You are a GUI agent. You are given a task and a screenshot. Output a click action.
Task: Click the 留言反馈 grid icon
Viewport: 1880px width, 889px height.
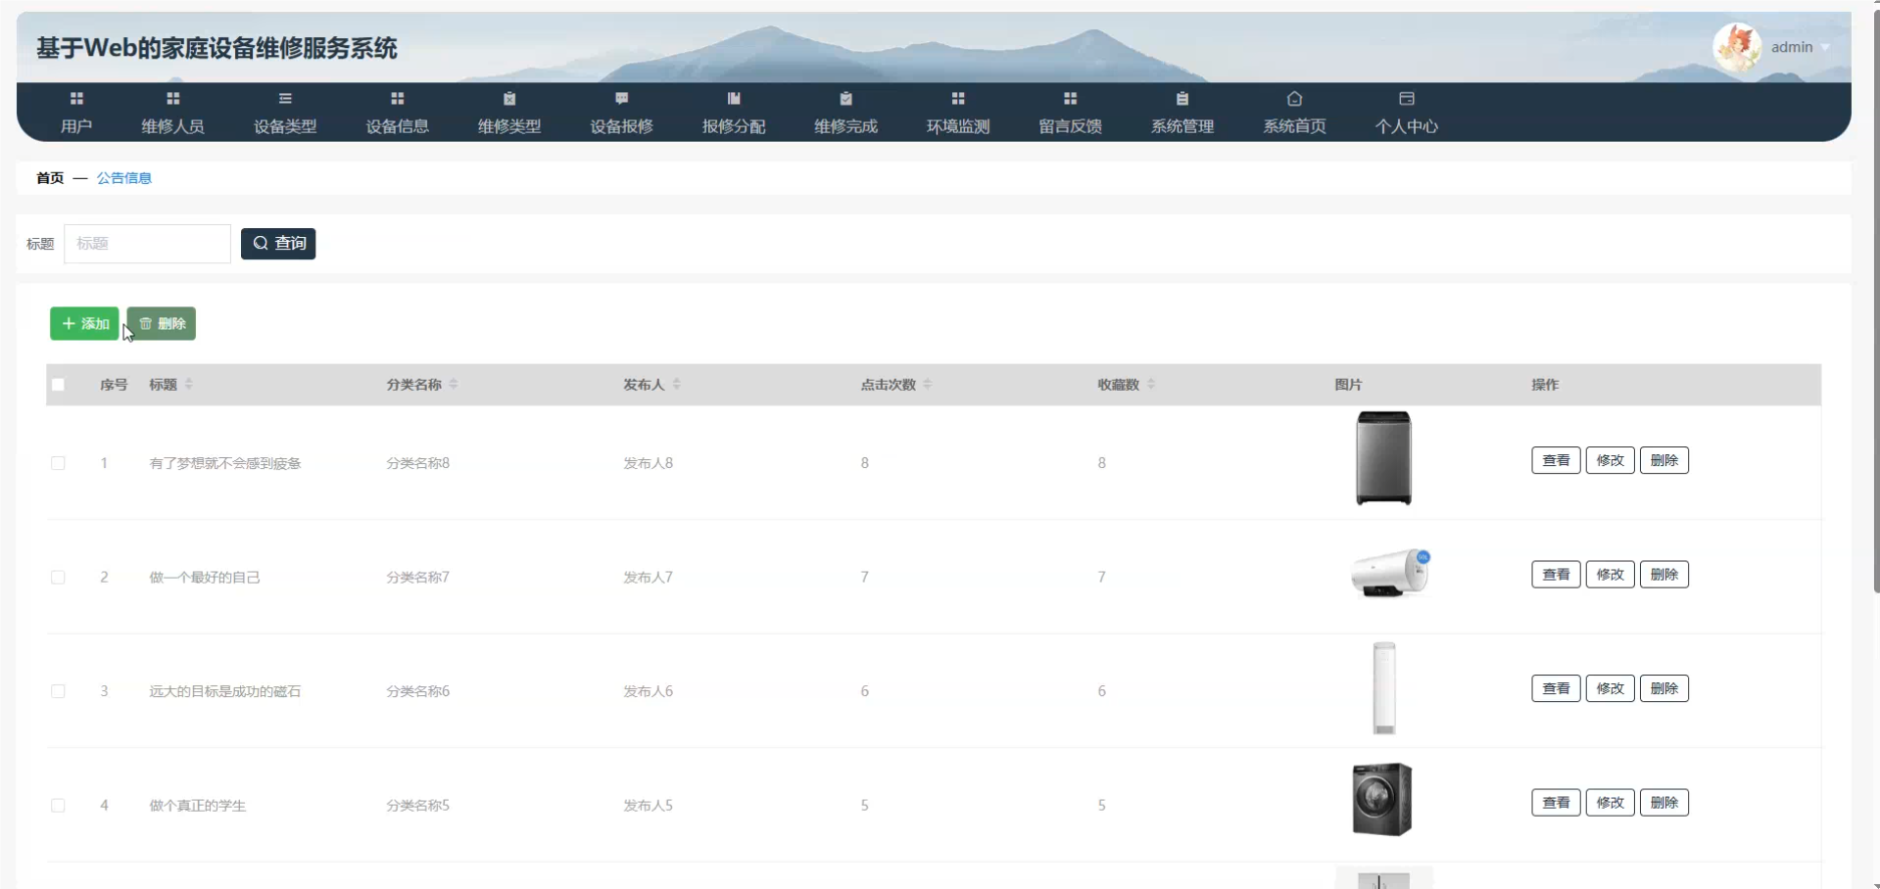click(1070, 98)
